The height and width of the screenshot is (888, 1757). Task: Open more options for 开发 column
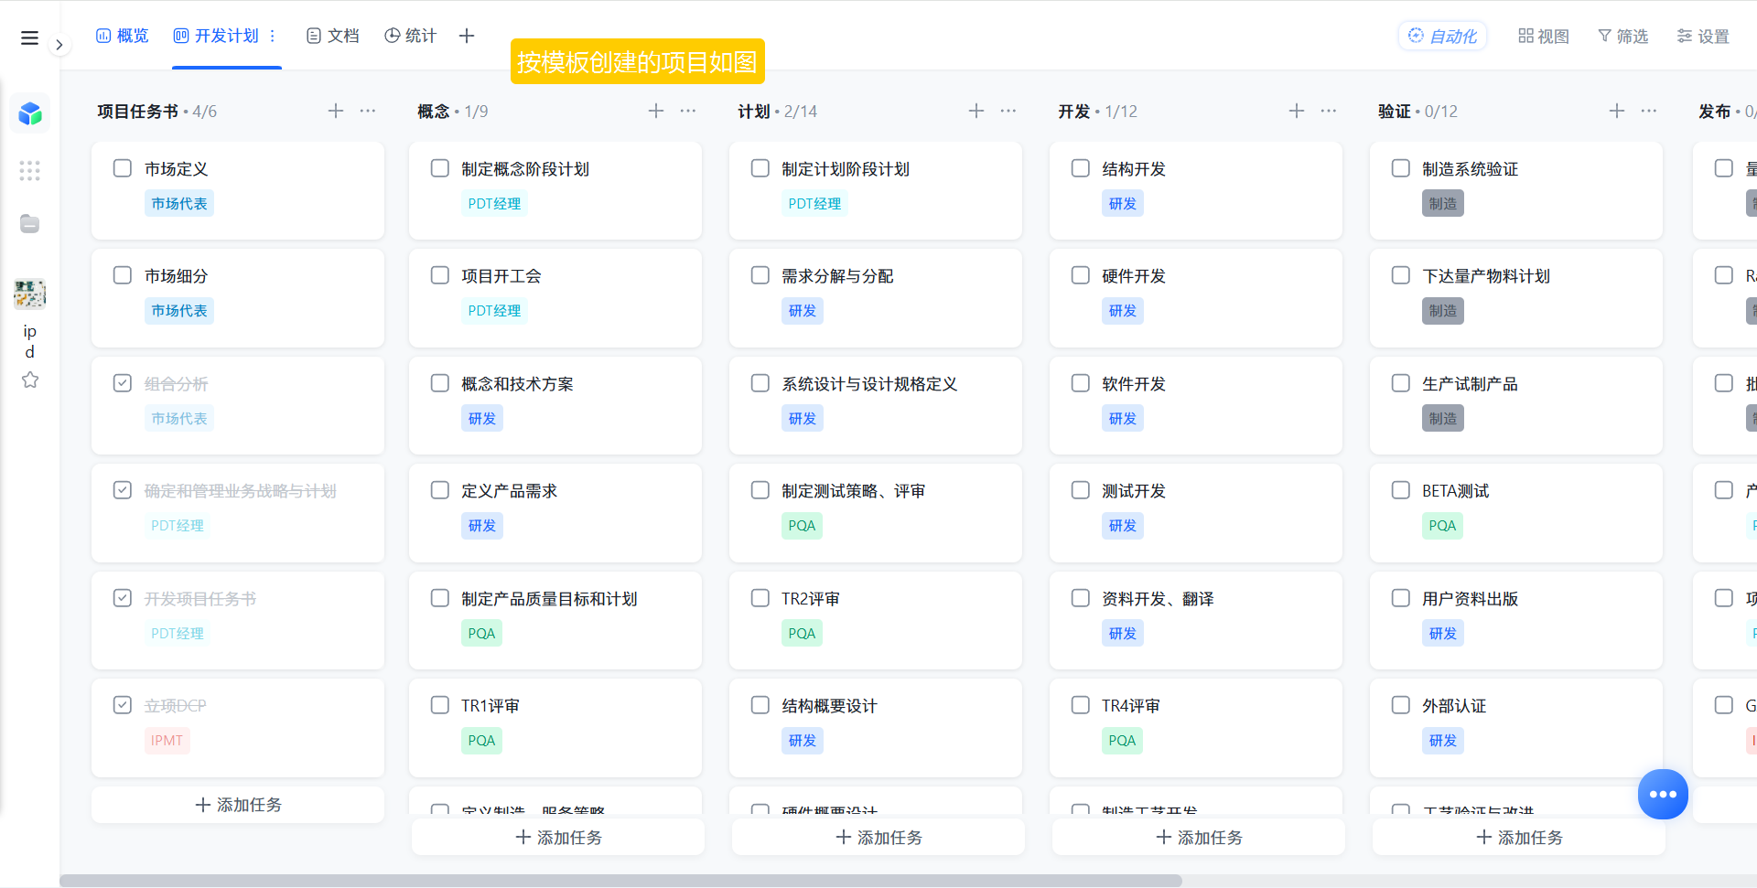click(1329, 111)
